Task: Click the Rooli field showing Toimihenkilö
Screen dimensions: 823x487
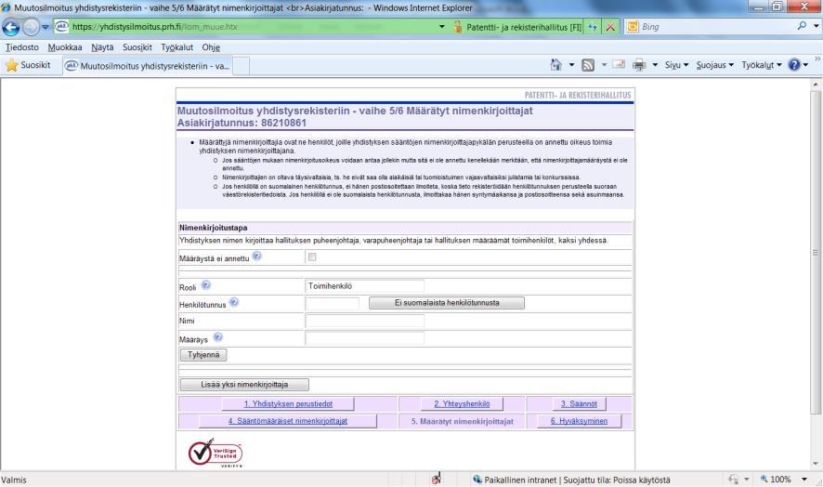Action: [365, 286]
